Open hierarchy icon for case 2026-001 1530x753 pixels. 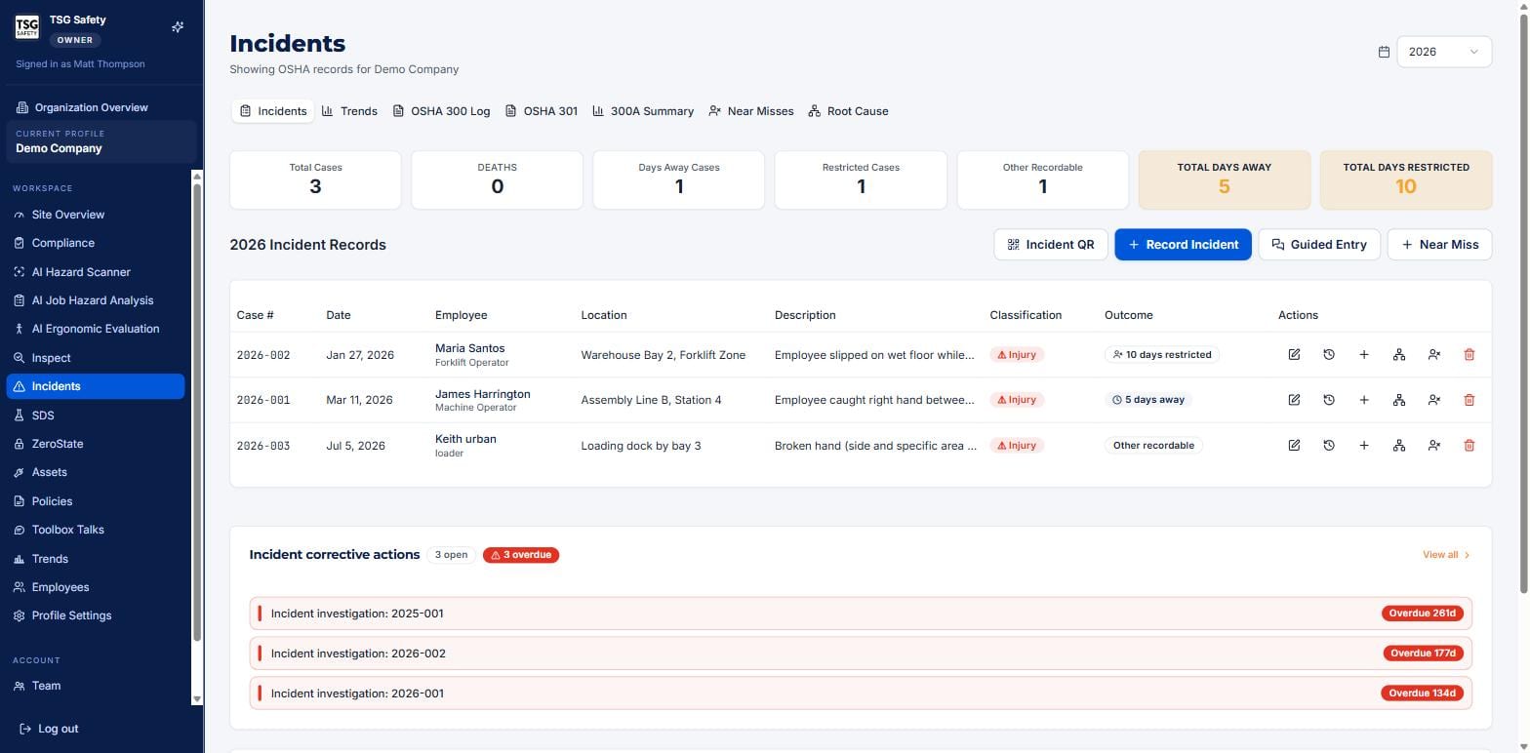pos(1399,400)
